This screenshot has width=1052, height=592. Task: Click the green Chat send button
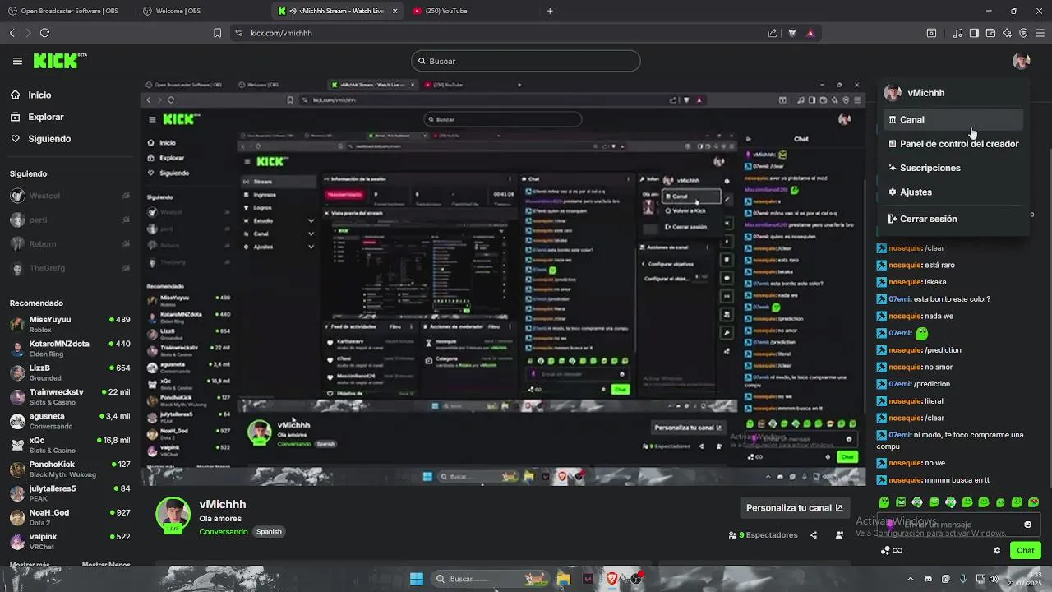click(x=1026, y=551)
